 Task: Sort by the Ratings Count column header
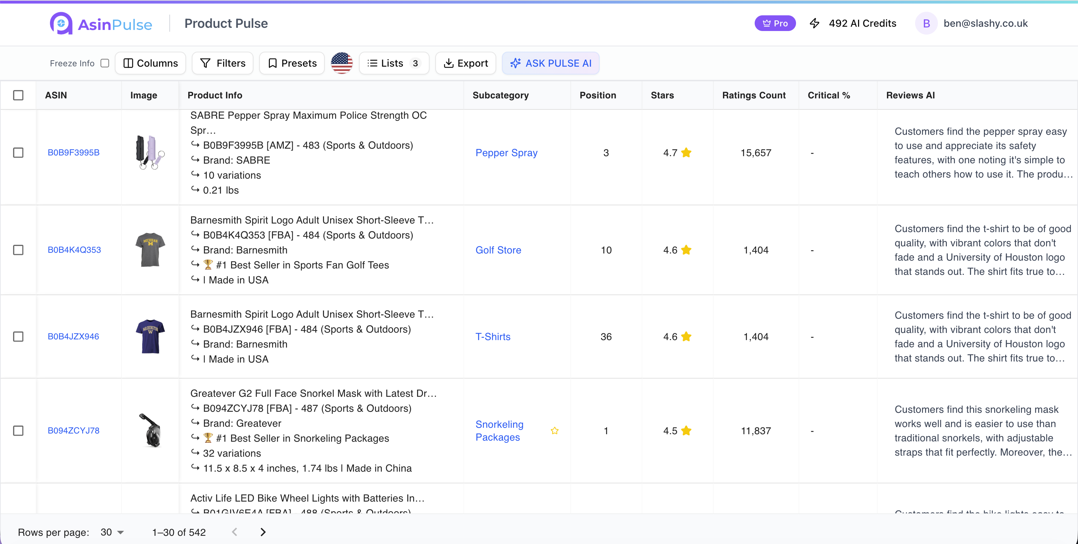click(754, 96)
